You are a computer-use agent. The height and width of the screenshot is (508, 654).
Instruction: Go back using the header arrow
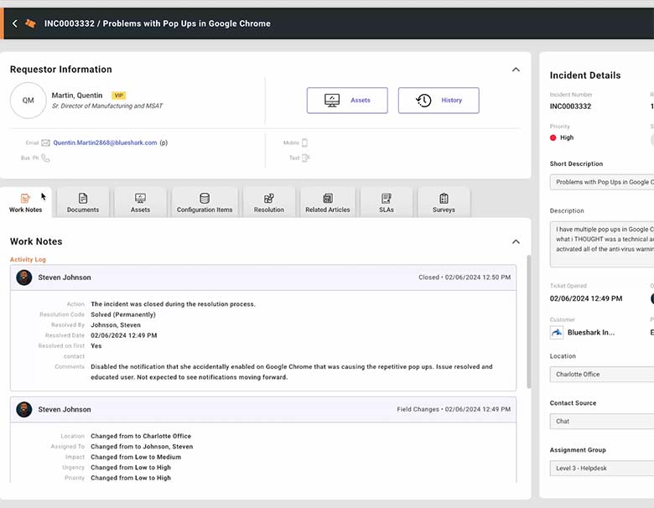(15, 23)
